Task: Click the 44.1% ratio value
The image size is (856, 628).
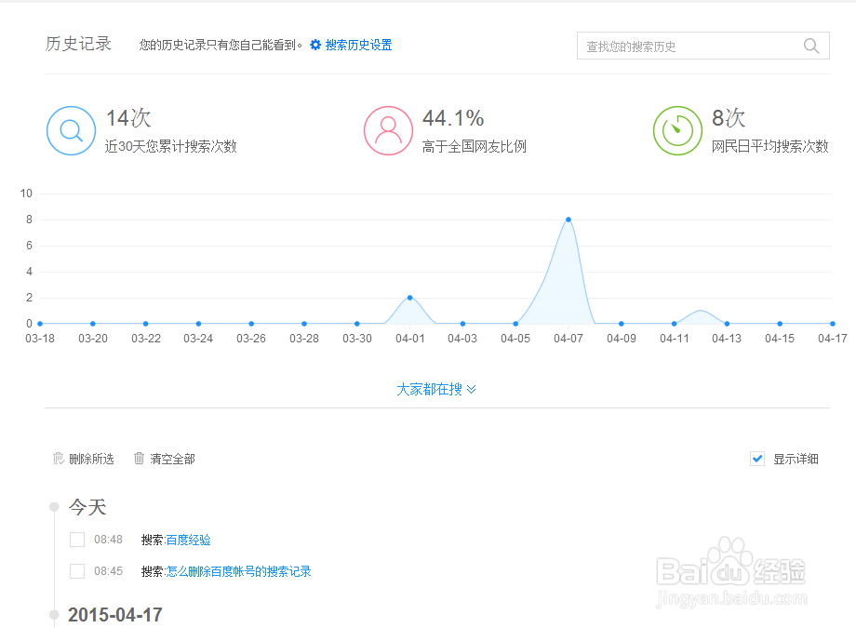Action: coord(453,118)
